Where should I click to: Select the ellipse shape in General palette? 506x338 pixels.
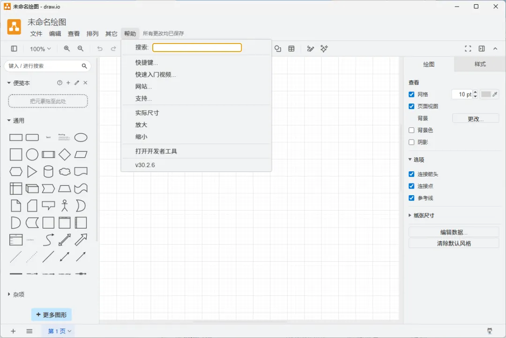click(x=81, y=138)
